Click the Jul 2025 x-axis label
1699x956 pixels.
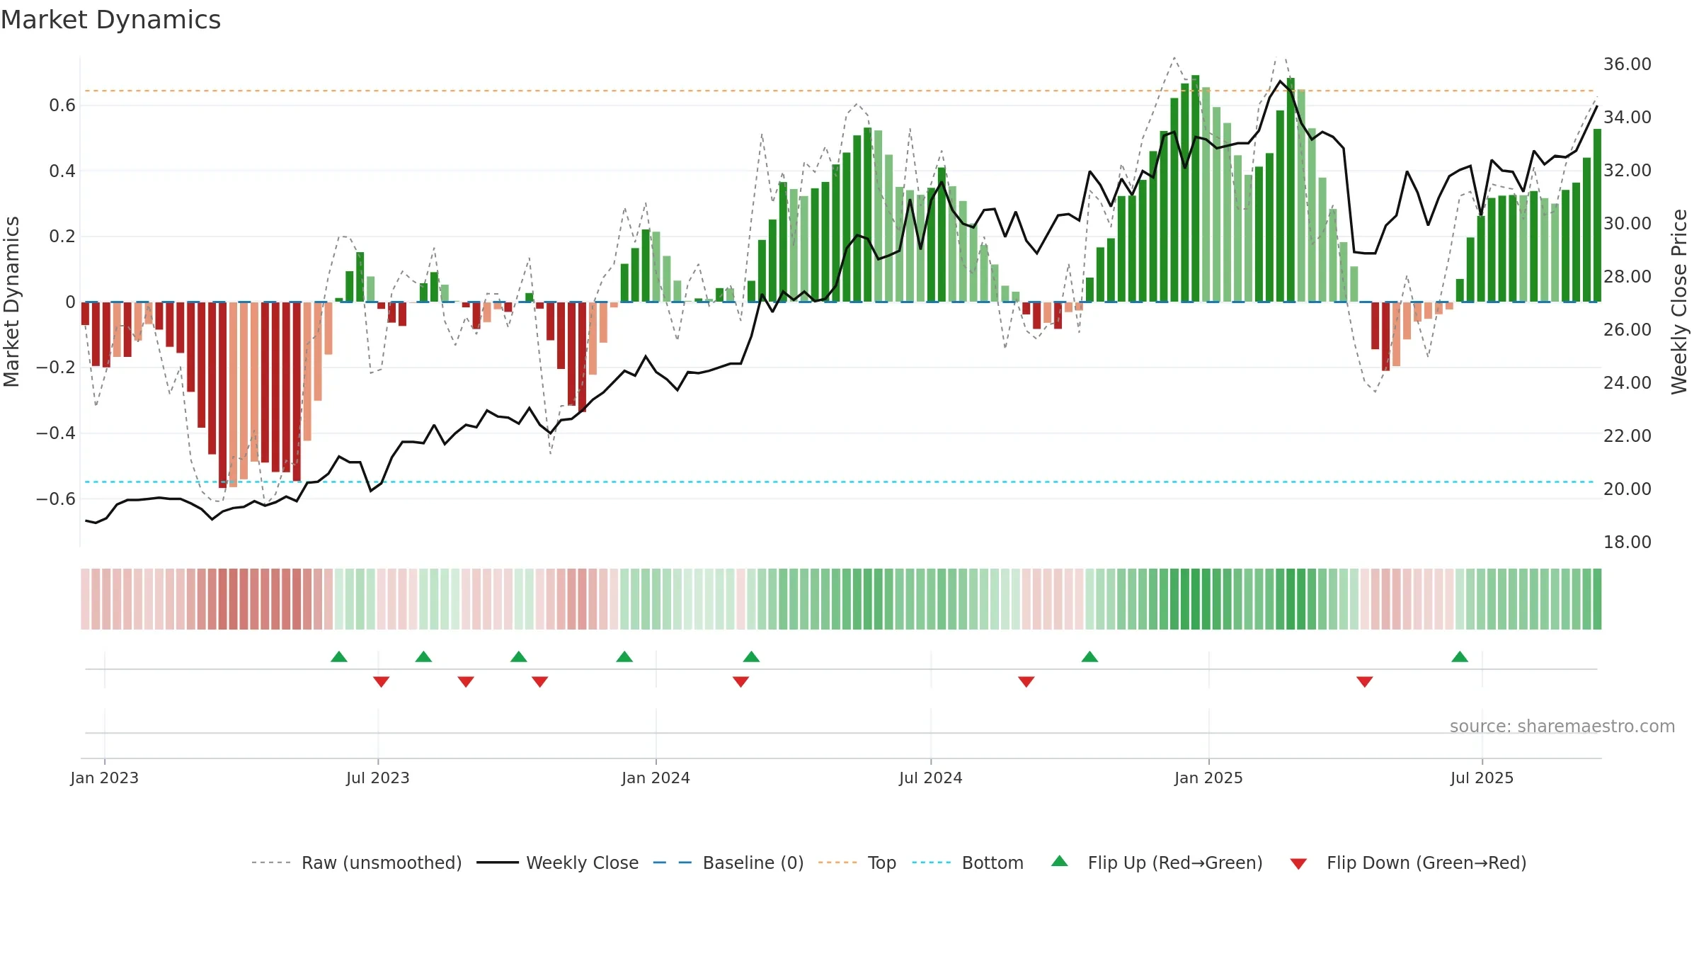tap(1482, 778)
